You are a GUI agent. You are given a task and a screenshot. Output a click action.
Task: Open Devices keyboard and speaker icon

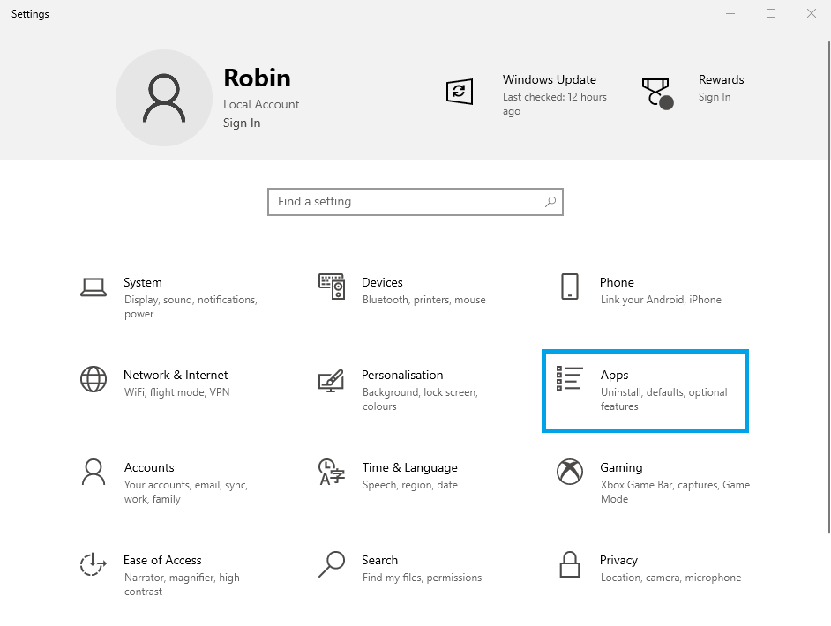coord(332,287)
